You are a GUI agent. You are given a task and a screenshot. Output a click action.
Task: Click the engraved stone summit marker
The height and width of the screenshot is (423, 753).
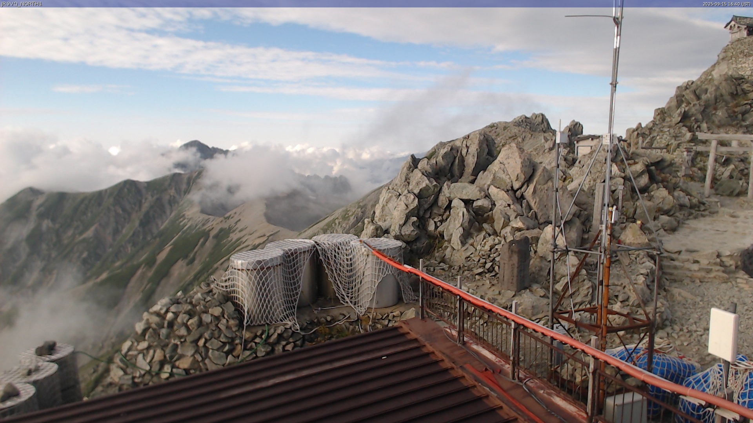514,264
